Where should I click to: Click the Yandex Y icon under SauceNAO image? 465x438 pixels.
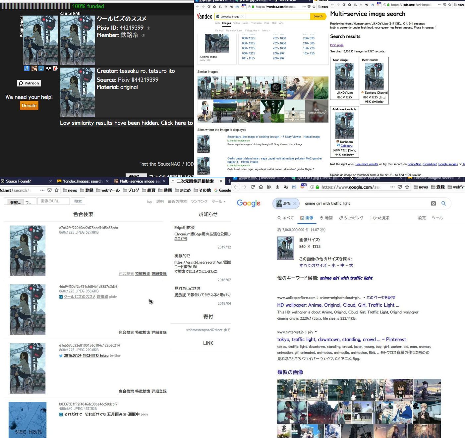point(55,68)
